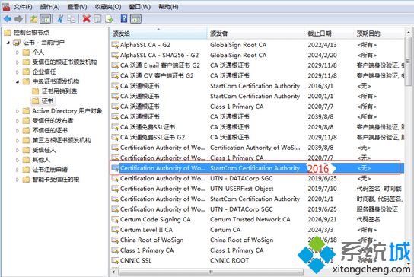Select the 受信任人 tree item
Screen dimensions: 414x277
point(44,150)
